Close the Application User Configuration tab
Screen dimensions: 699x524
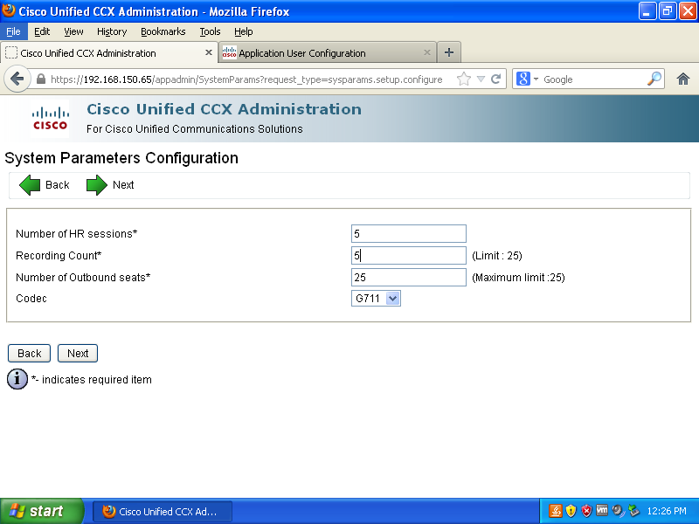click(x=426, y=52)
